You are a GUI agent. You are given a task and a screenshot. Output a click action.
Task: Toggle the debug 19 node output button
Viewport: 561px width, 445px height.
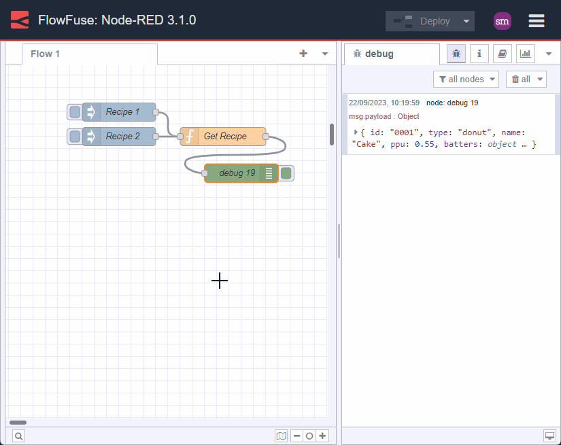[285, 173]
